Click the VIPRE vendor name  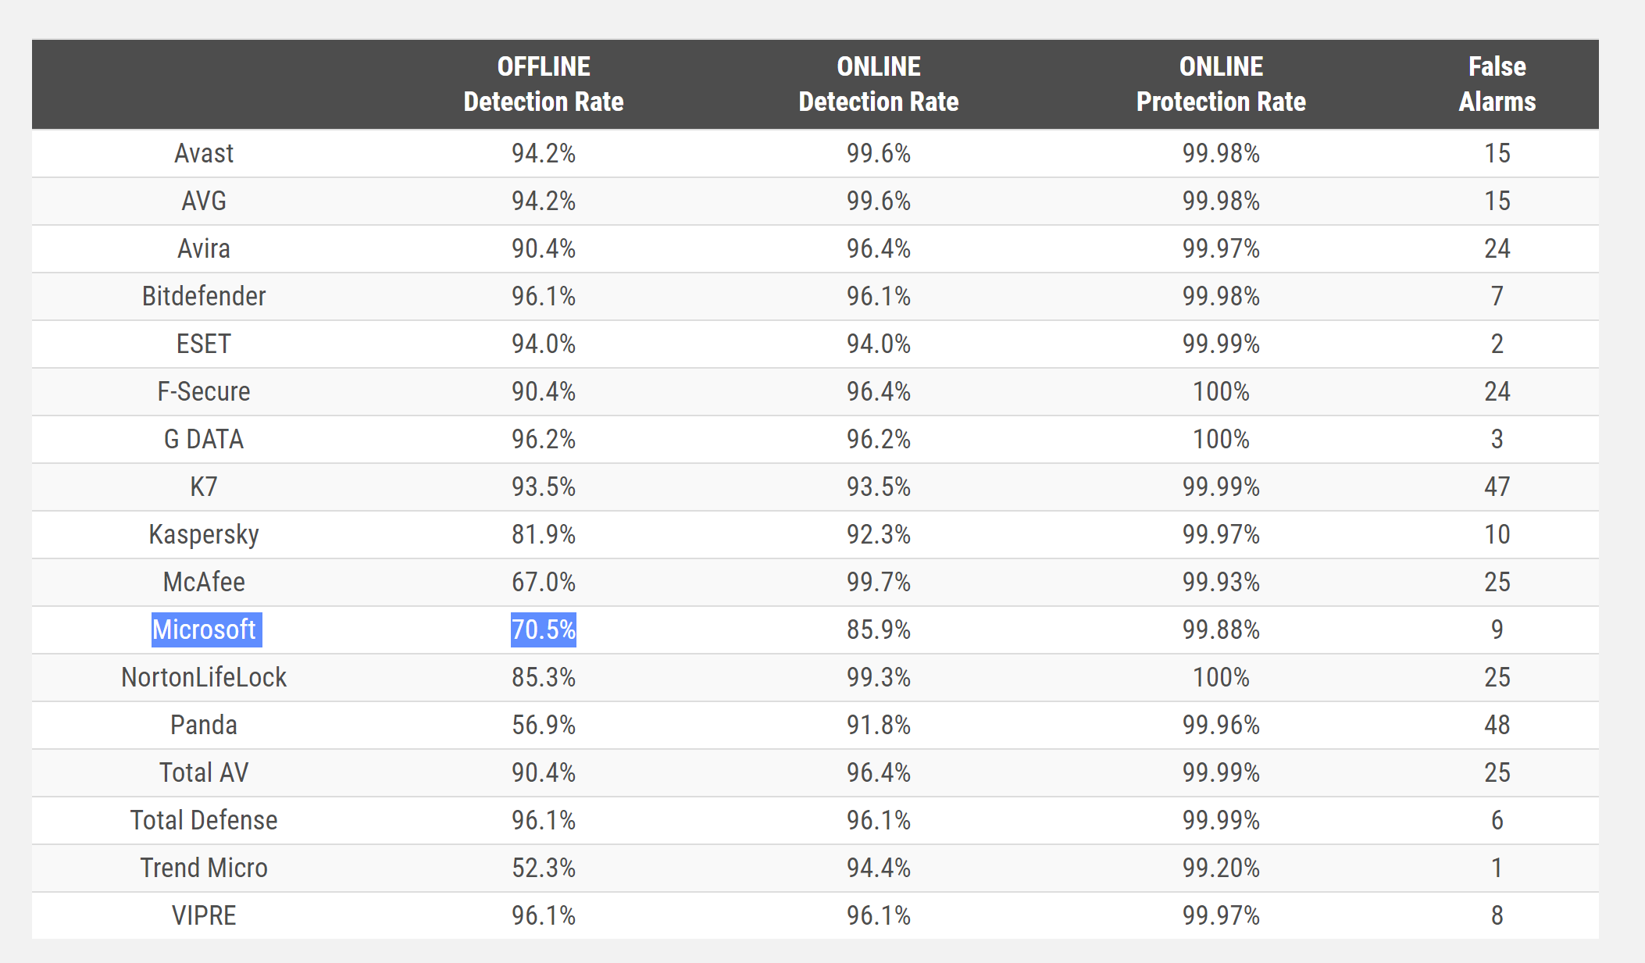click(204, 915)
